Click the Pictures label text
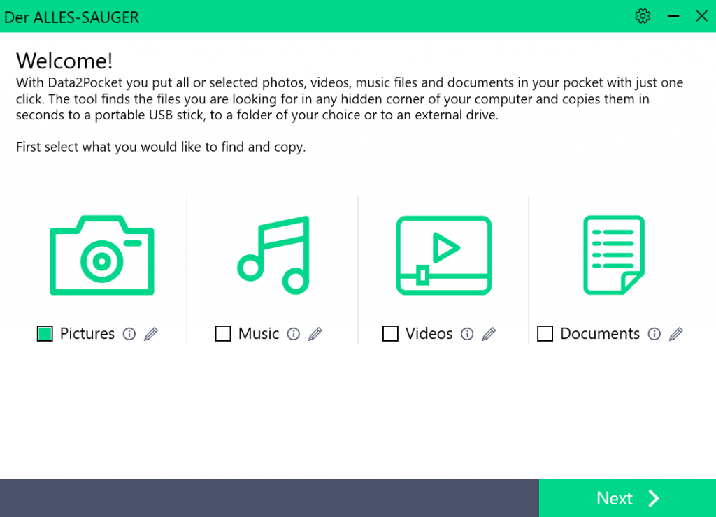This screenshot has width=716, height=517. pos(87,334)
